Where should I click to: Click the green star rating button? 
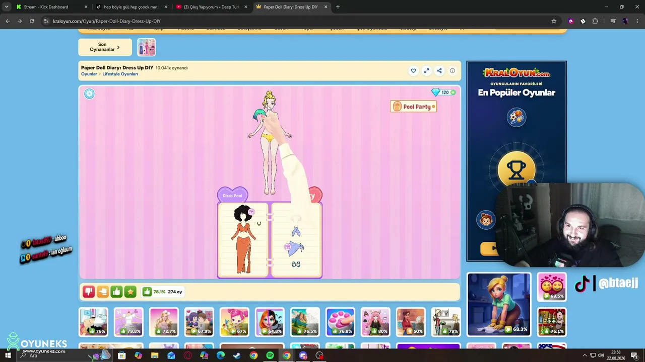[131, 292]
